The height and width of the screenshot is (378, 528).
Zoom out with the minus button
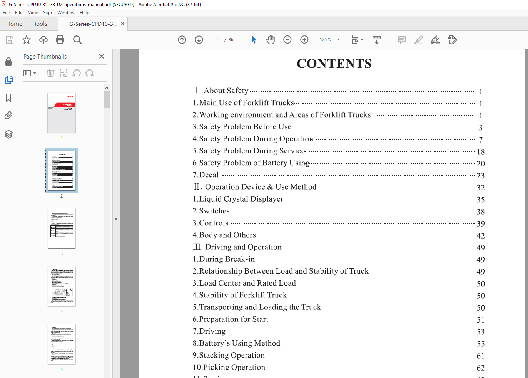287,40
